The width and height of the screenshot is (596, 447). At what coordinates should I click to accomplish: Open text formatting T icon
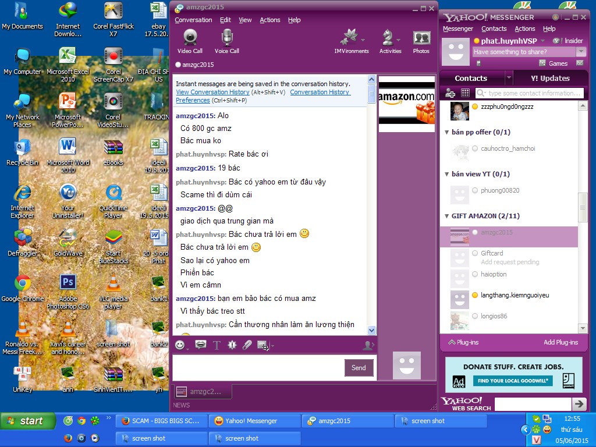[x=217, y=345]
